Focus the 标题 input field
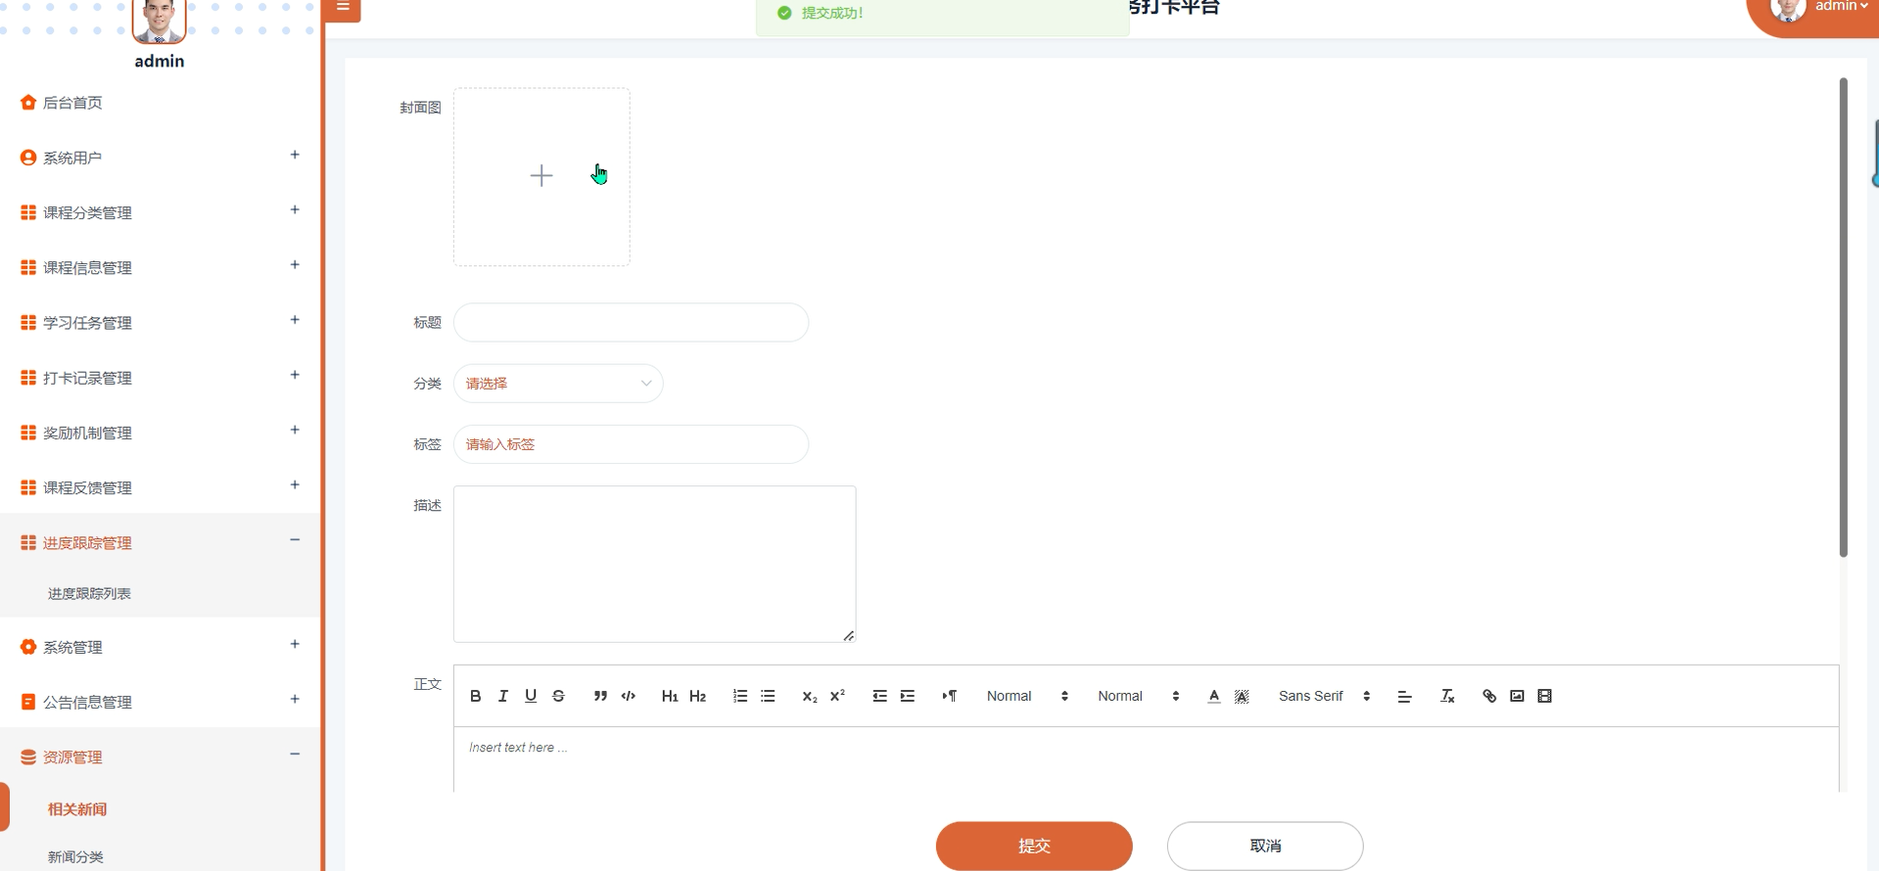 coord(631,322)
